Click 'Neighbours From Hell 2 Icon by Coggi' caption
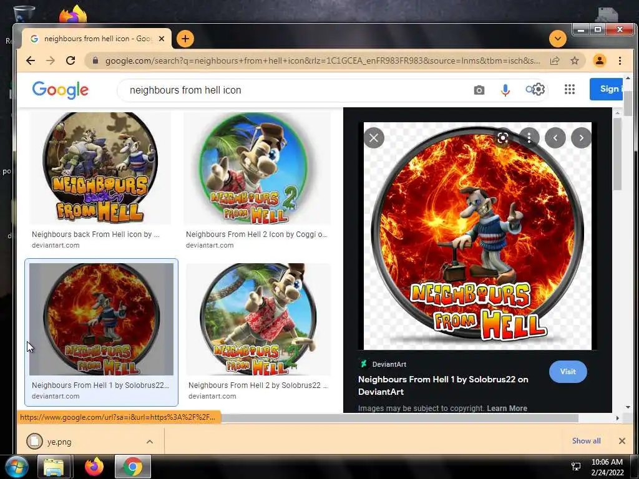Image resolution: width=639 pixels, height=479 pixels. point(256,235)
